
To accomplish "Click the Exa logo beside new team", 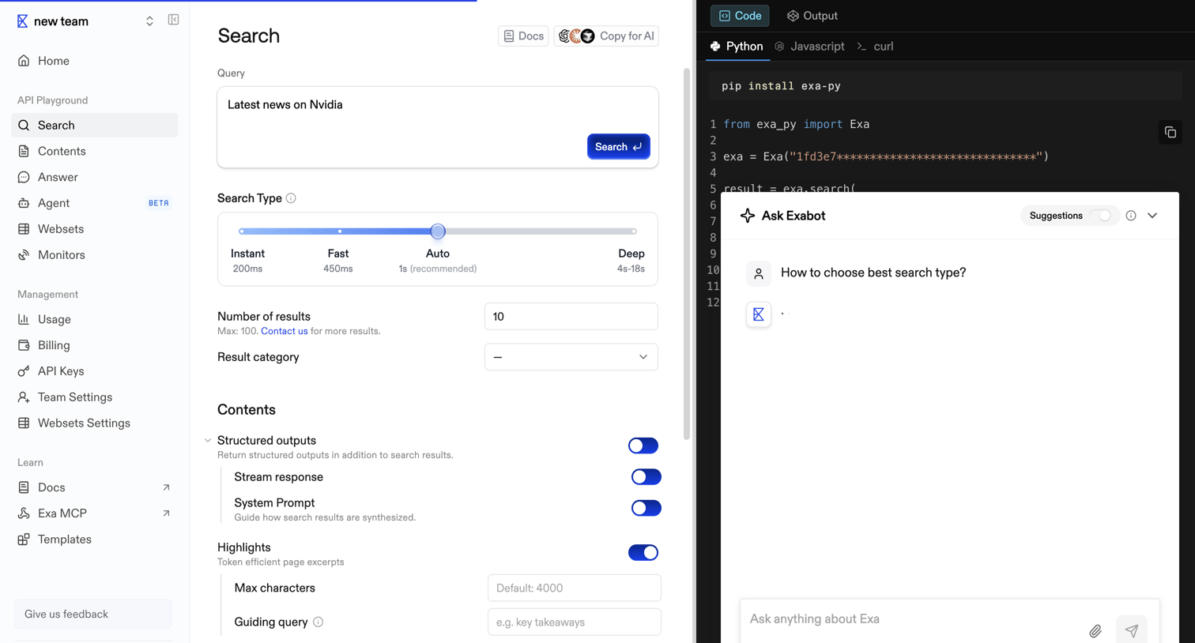I will pyautogui.click(x=22, y=21).
